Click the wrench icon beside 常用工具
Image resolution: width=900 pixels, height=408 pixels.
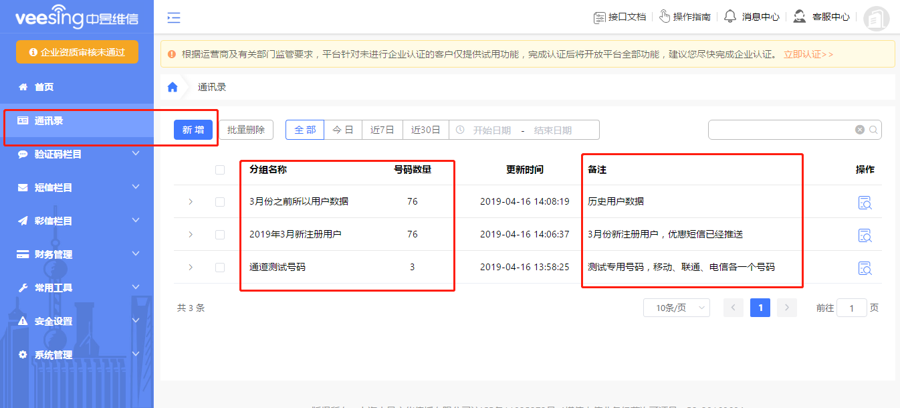23,288
